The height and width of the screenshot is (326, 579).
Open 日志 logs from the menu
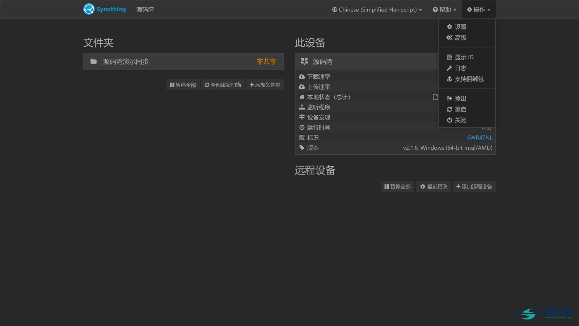[466, 68]
